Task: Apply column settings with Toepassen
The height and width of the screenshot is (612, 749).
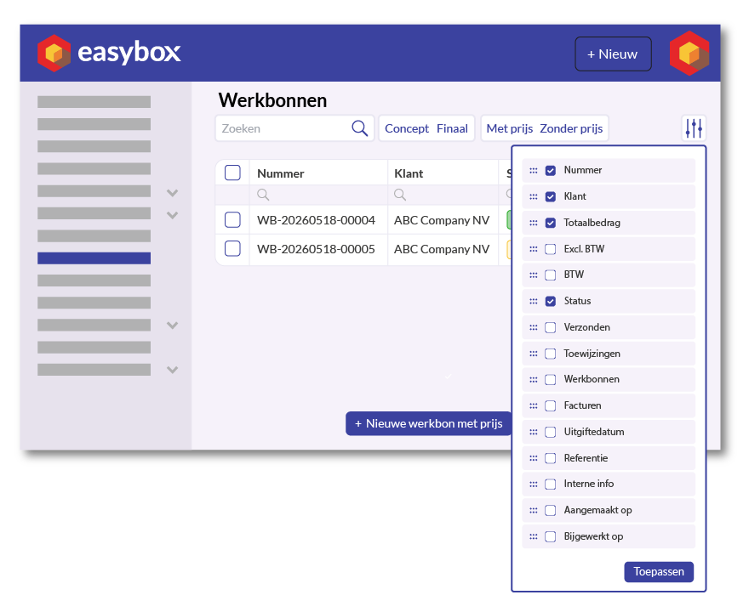Action: coord(659,571)
